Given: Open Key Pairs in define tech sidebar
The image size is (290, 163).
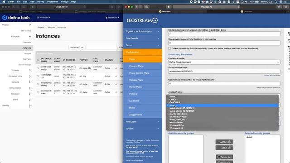Looking at the screenshot, I should pos(27,59).
